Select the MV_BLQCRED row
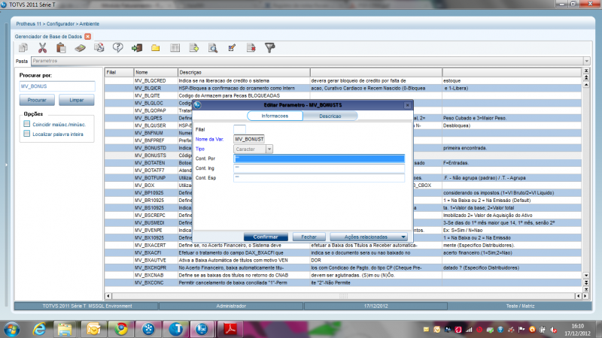Viewport: 602px width, 338px height. click(x=343, y=81)
